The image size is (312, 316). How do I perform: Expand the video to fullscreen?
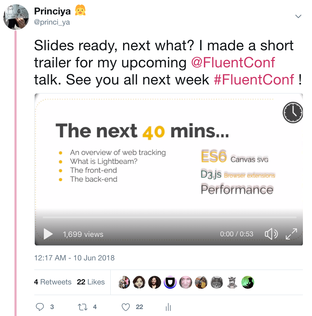[291, 234]
